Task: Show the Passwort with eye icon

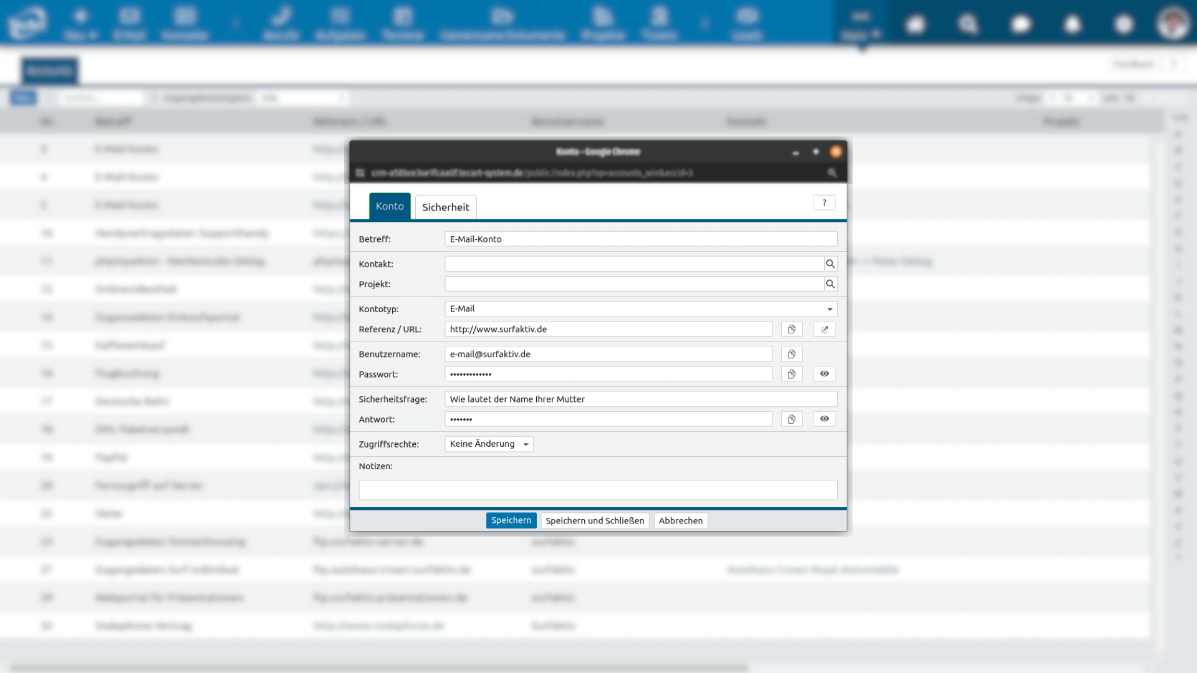Action: pyautogui.click(x=824, y=374)
